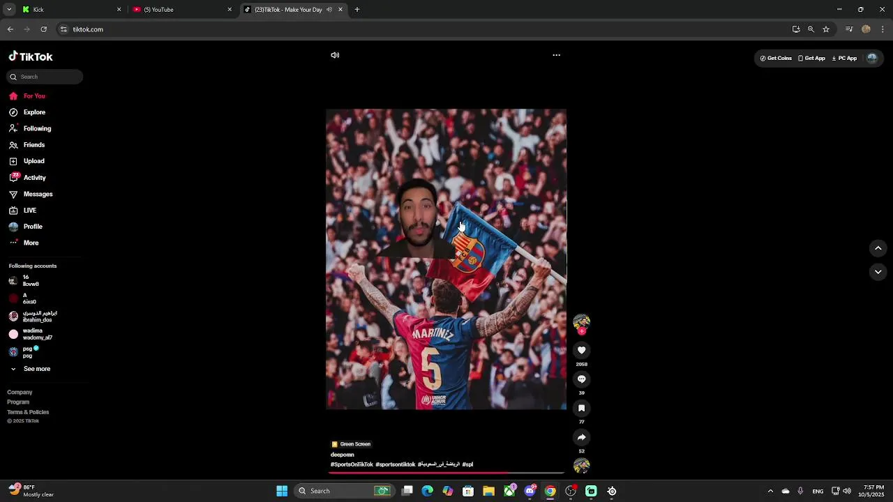This screenshot has height=502, width=893.
Task: Click the Get App button
Action: pos(811,59)
